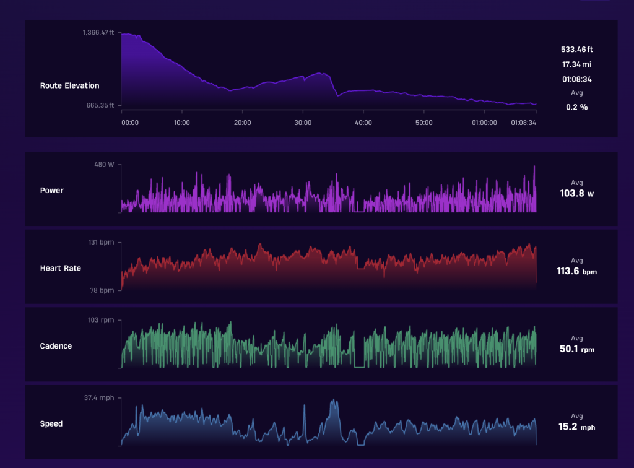Click the Route Elevation label
The image size is (634, 468).
click(x=69, y=85)
